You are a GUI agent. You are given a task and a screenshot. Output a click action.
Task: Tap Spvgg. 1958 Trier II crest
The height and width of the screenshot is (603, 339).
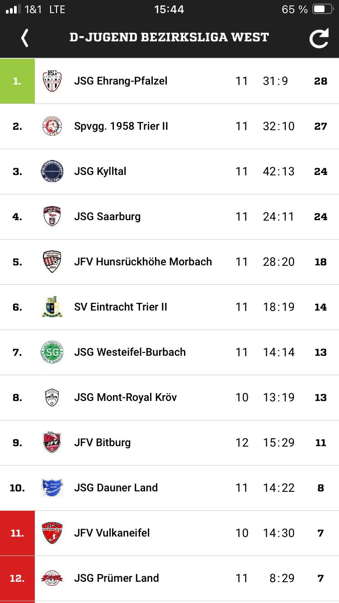[x=52, y=126]
